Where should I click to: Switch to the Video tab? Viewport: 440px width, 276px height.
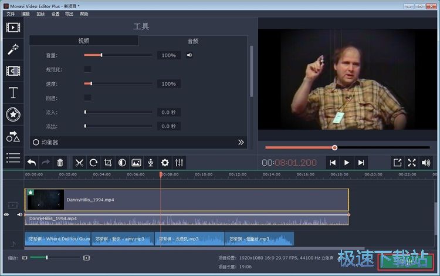tap(84, 41)
